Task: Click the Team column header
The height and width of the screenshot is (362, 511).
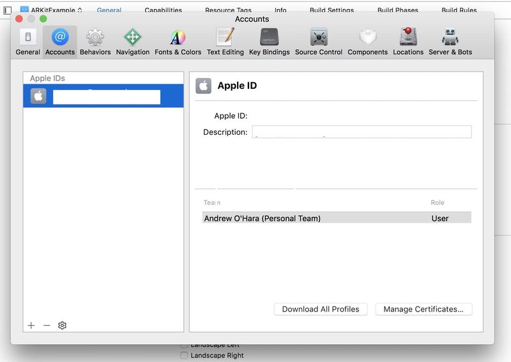Action: 212,202
